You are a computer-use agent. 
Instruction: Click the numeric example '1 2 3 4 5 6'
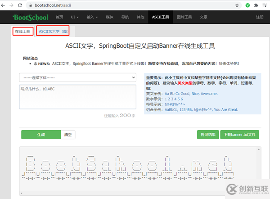[174, 99]
